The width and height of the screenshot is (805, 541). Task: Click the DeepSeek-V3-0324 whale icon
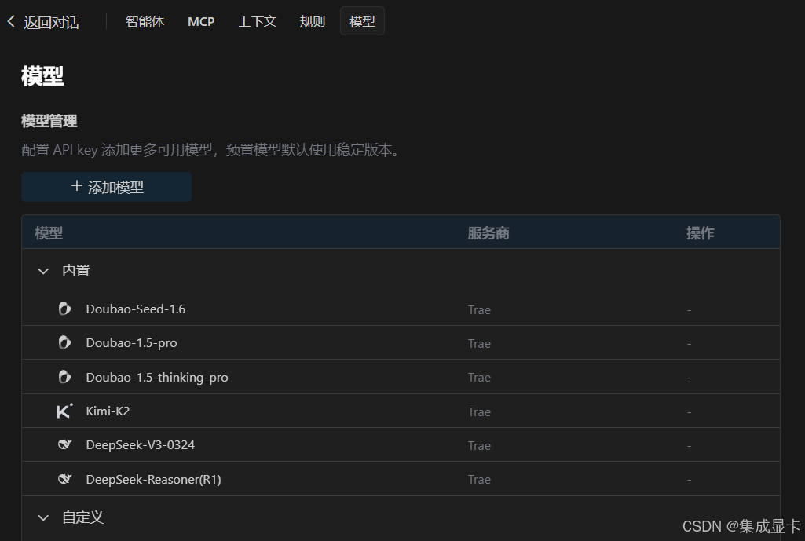tap(64, 444)
